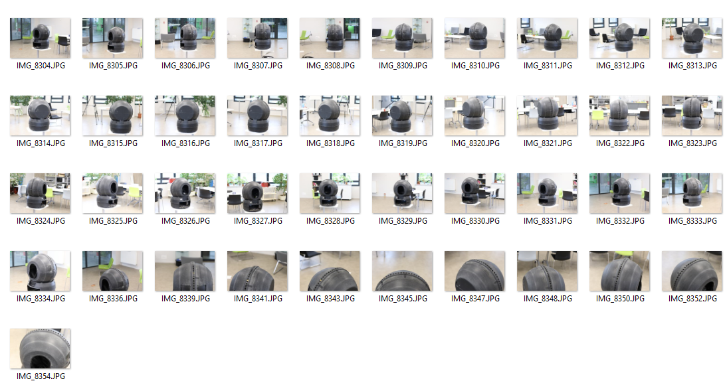The image size is (725, 387).
Task: Click the IMG_8341.JPG thumbnail
Action: [x=258, y=271]
